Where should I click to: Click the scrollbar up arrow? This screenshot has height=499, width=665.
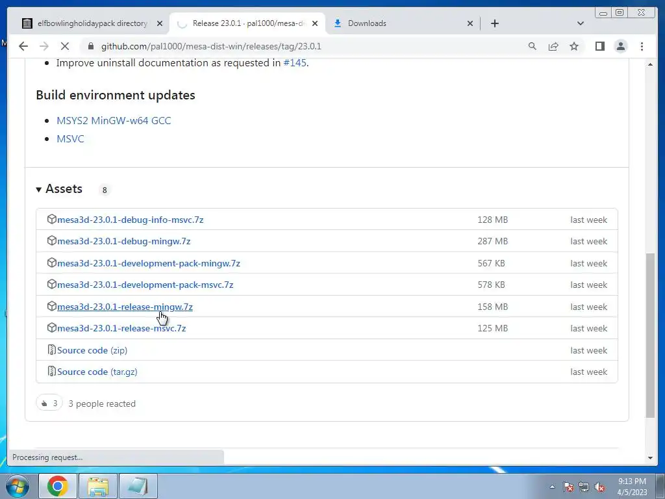[x=650, y=64]
